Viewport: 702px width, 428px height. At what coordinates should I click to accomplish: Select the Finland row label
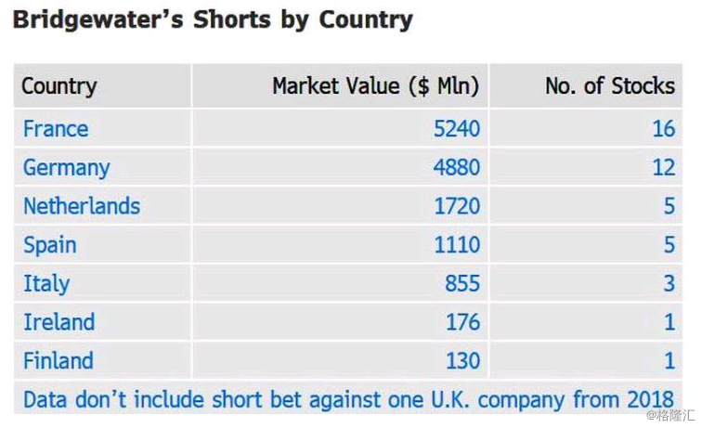point(58,360)
